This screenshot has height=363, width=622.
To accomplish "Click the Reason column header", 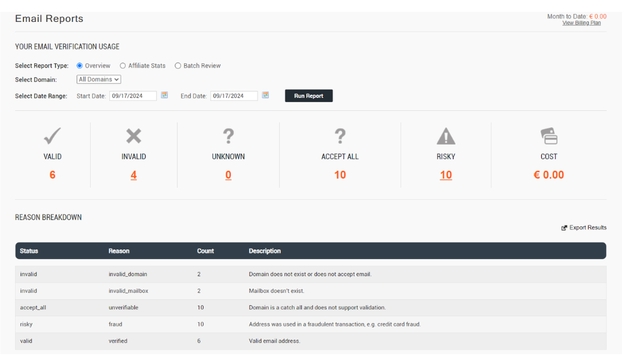I will [119, 251].
